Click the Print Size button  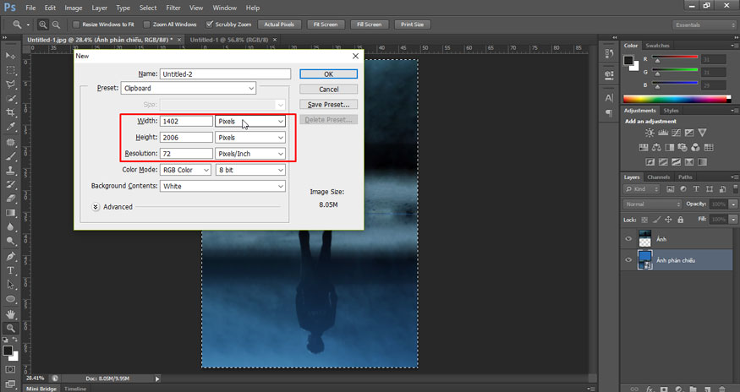[412, 24]
